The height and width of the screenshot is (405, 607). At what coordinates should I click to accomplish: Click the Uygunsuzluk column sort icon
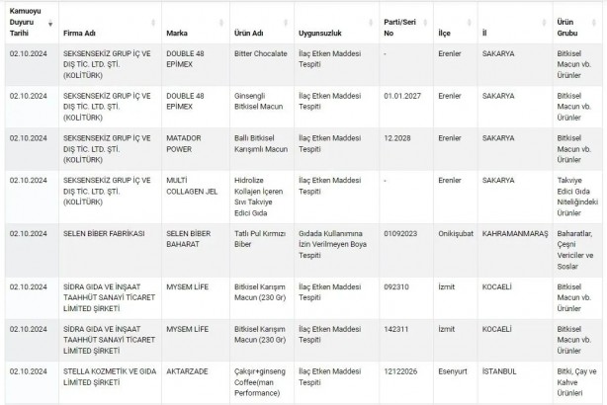pyautogui.click(x=375, y=21)
